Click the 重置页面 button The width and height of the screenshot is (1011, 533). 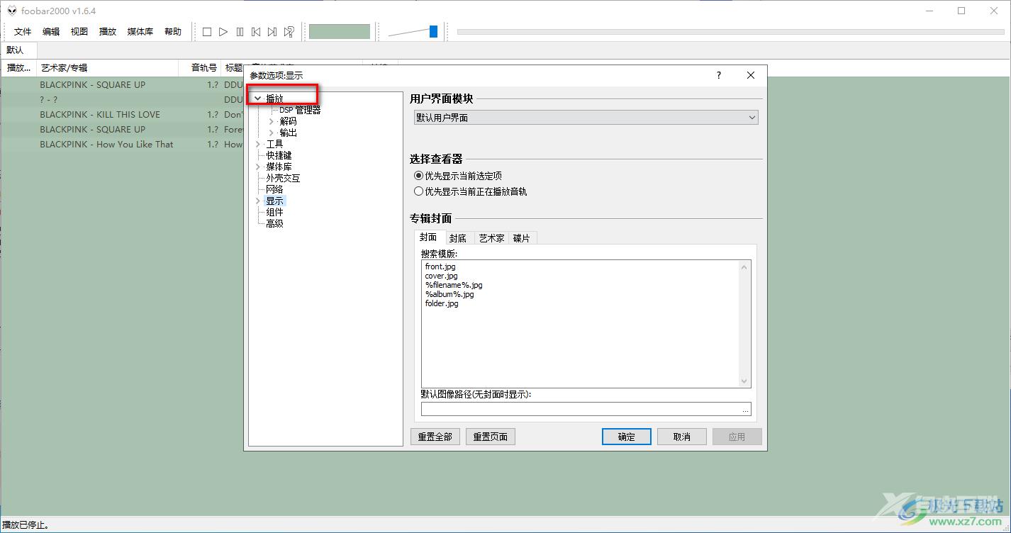(490, 437)
